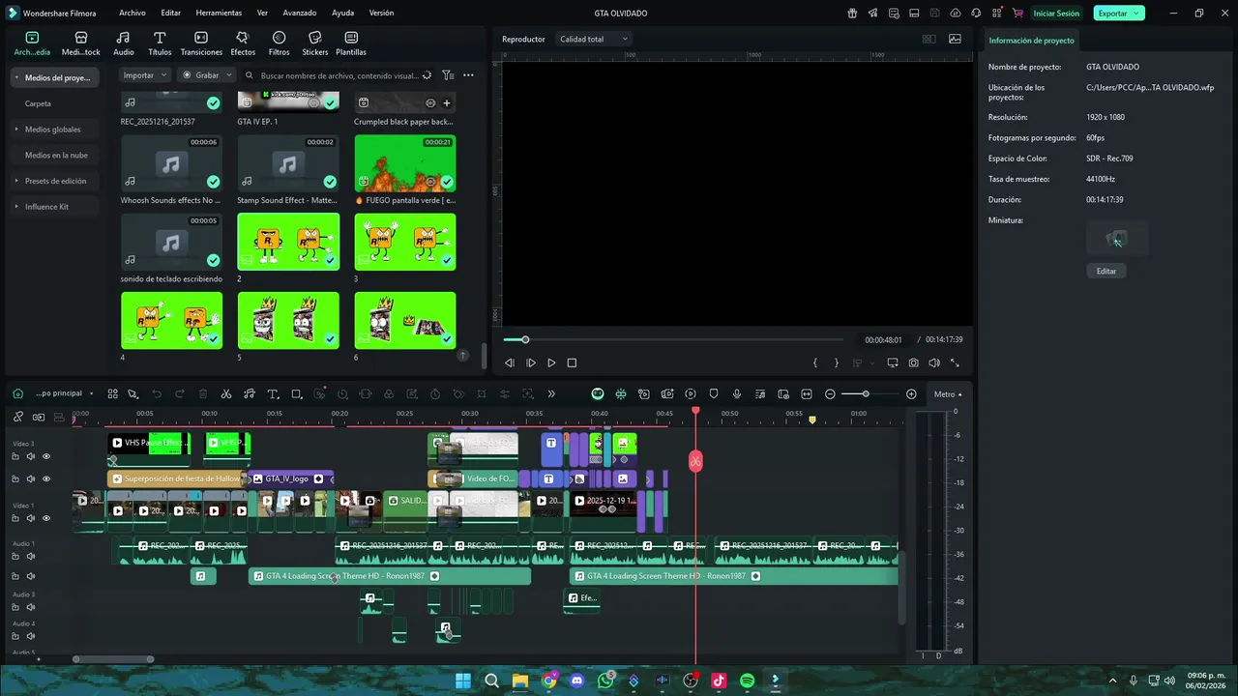The image size is (1238, 696).
Task: Open the Editar menu
Action: coord(171,14)
